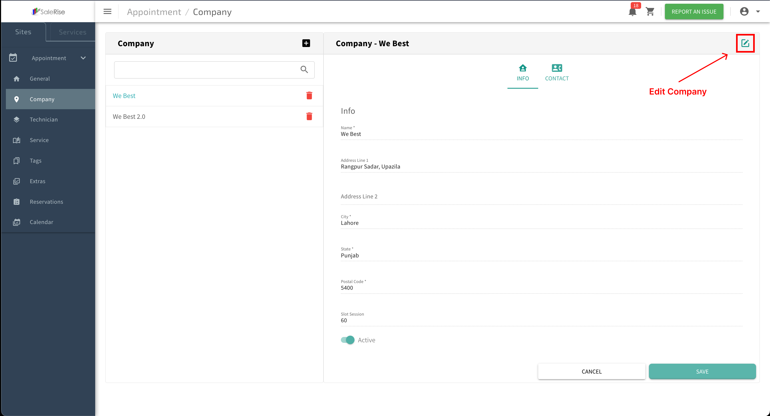Toggle the Active switch
Image resolution: width=770 pixels, height=416 pixels.
click(347, 340)
